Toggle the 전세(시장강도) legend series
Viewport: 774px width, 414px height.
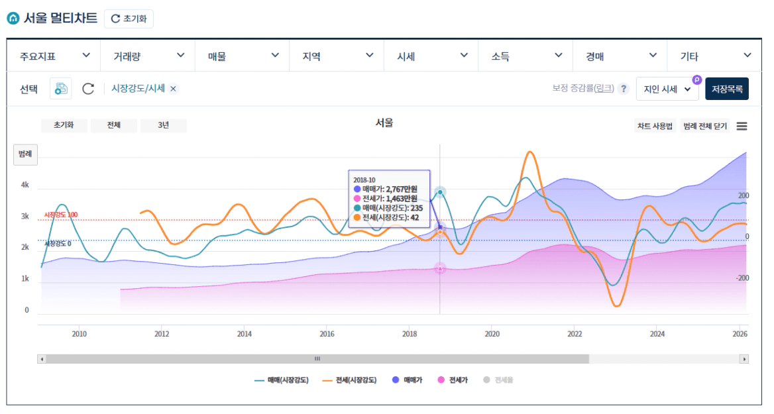(349, 380)
